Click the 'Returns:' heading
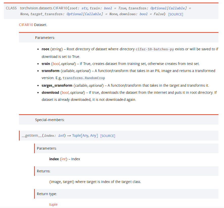224x208 pixels. 44,171
